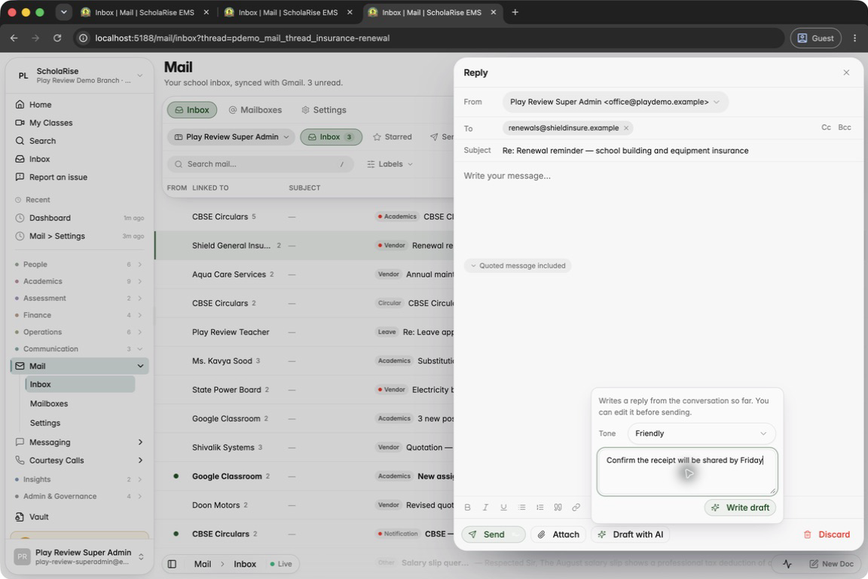Open the tab list dropdown arrow
The width and height of the screenshot is (868, 579).
(x=63, y=12)
